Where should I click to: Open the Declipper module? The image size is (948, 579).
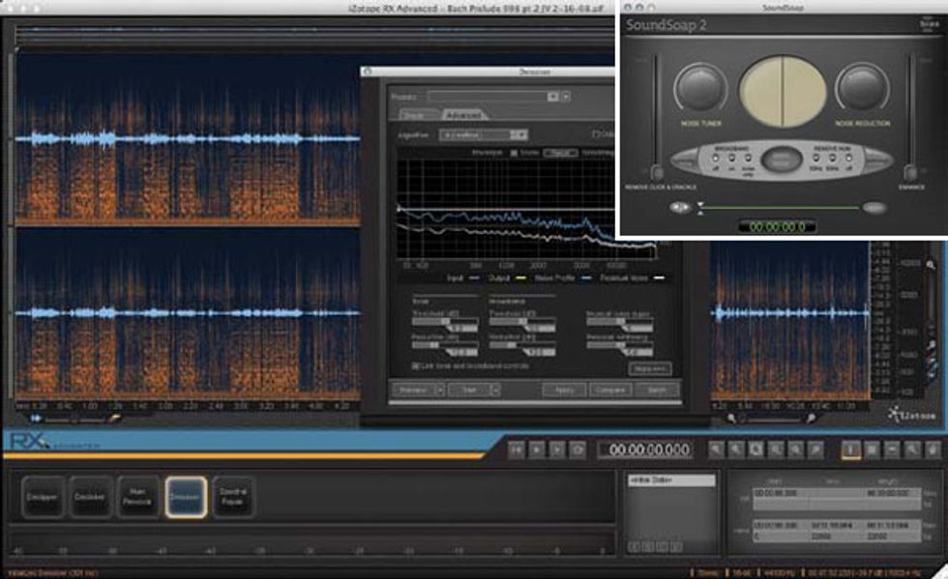click(x=43, y=497)
